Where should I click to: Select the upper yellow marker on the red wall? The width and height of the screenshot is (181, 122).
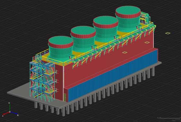pos(147,43)
